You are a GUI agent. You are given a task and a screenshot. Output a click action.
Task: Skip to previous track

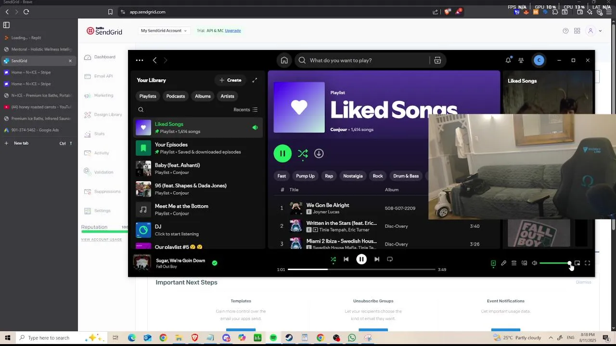[346, 259]
